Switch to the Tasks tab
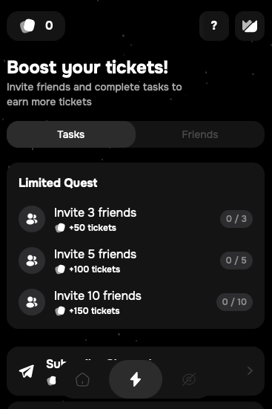 pyautogui.click(x=71, y=134)
